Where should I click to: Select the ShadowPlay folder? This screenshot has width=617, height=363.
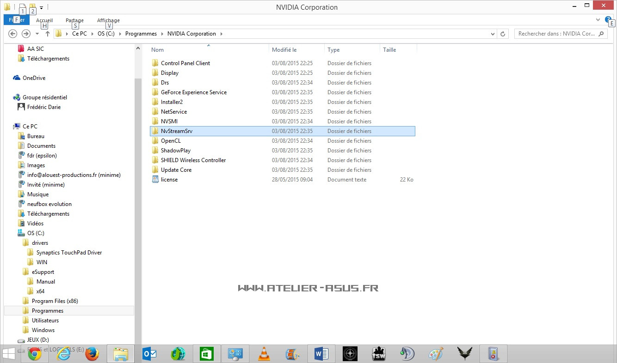click(176, 151)
